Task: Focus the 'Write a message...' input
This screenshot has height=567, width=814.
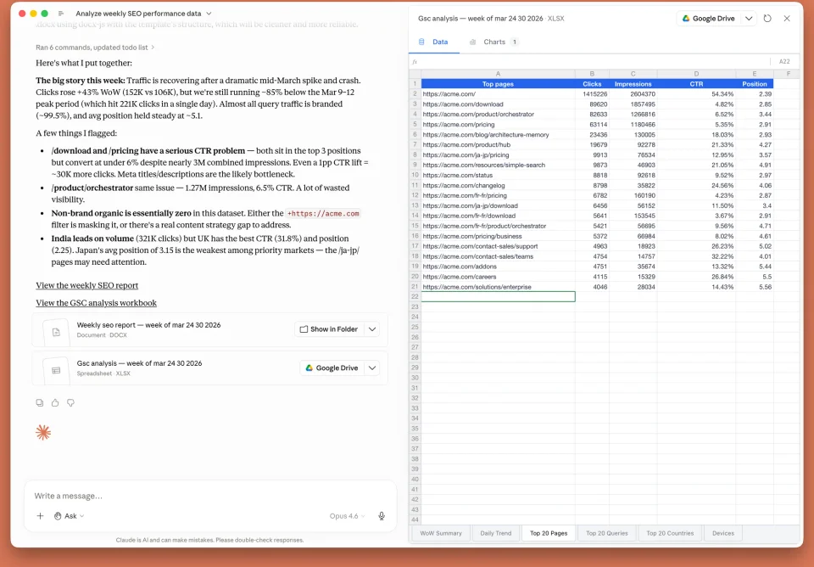Action: pyautogui.click(x=210, y=496)
